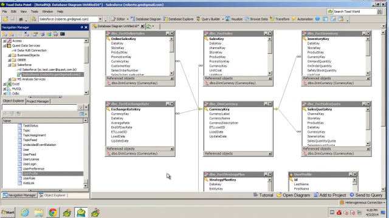Select the TopicAssignment object
This screenshot has width=389, height=218.
34,135
